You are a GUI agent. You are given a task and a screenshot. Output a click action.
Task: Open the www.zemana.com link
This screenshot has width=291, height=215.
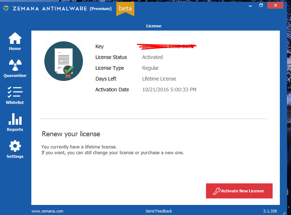[47, 211]
